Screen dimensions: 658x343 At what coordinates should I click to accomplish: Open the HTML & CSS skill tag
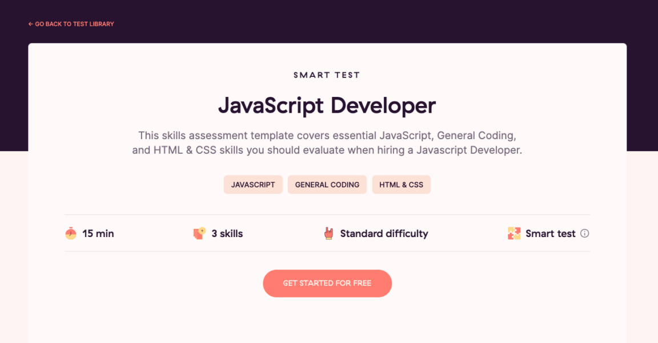[401, 184]
